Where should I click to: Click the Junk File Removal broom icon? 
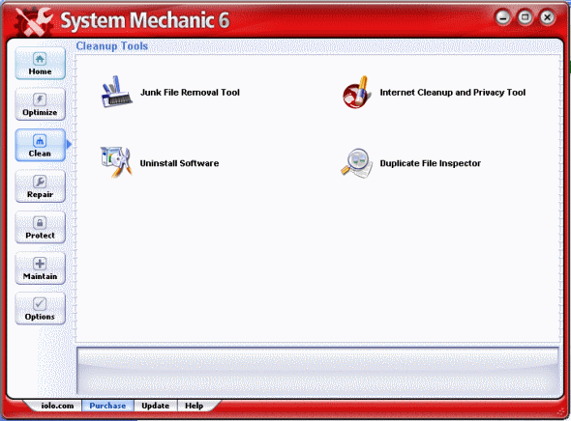pyautogui.click(x=116, y=92)
